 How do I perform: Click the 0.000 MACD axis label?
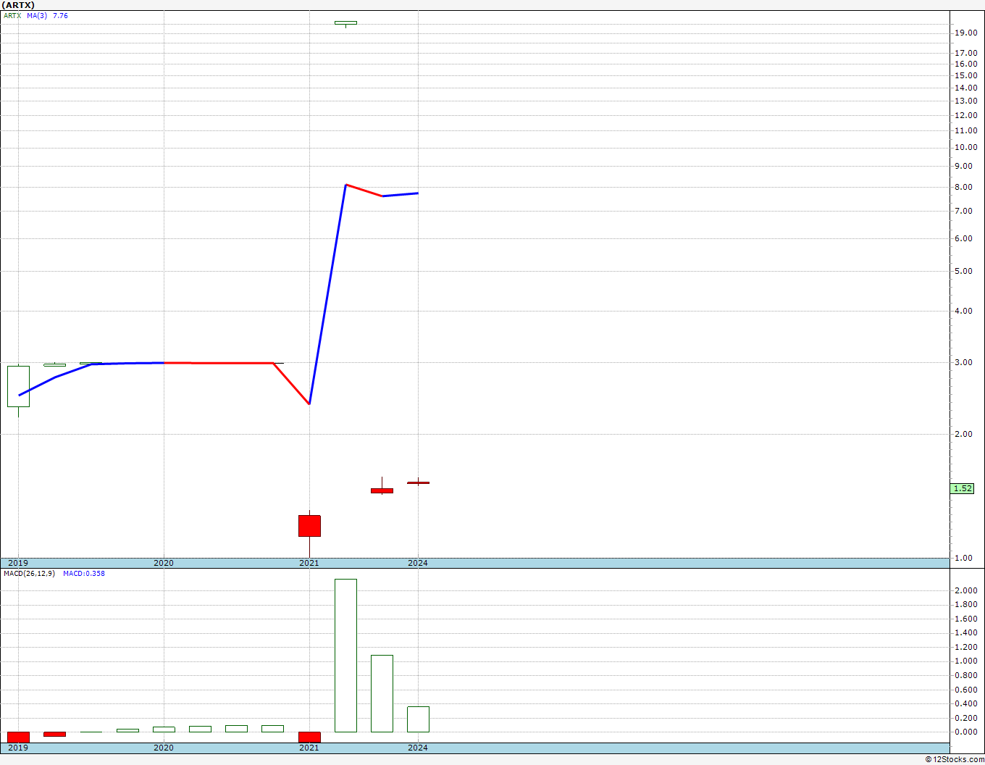coord(966,732)
